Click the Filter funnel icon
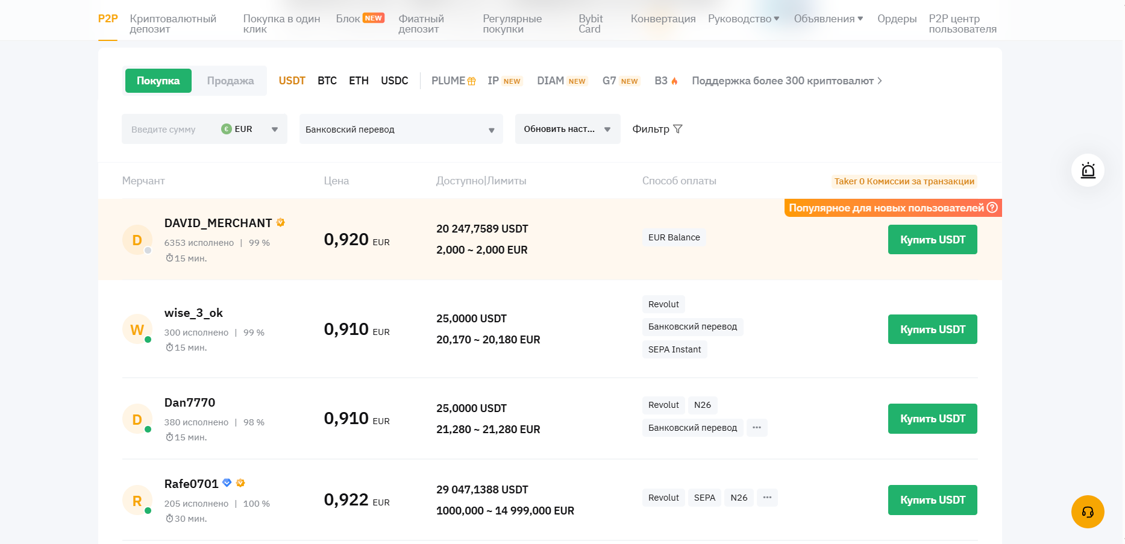Screen dimensions: 1125x544 pyautogui.click(x=678, y=129)
